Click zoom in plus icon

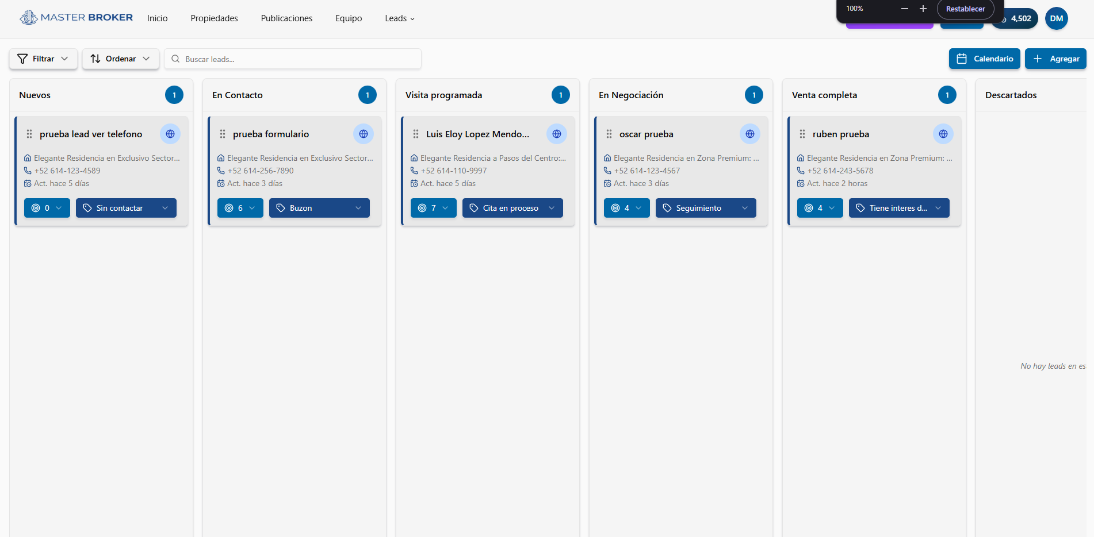[x=923, y=9]
